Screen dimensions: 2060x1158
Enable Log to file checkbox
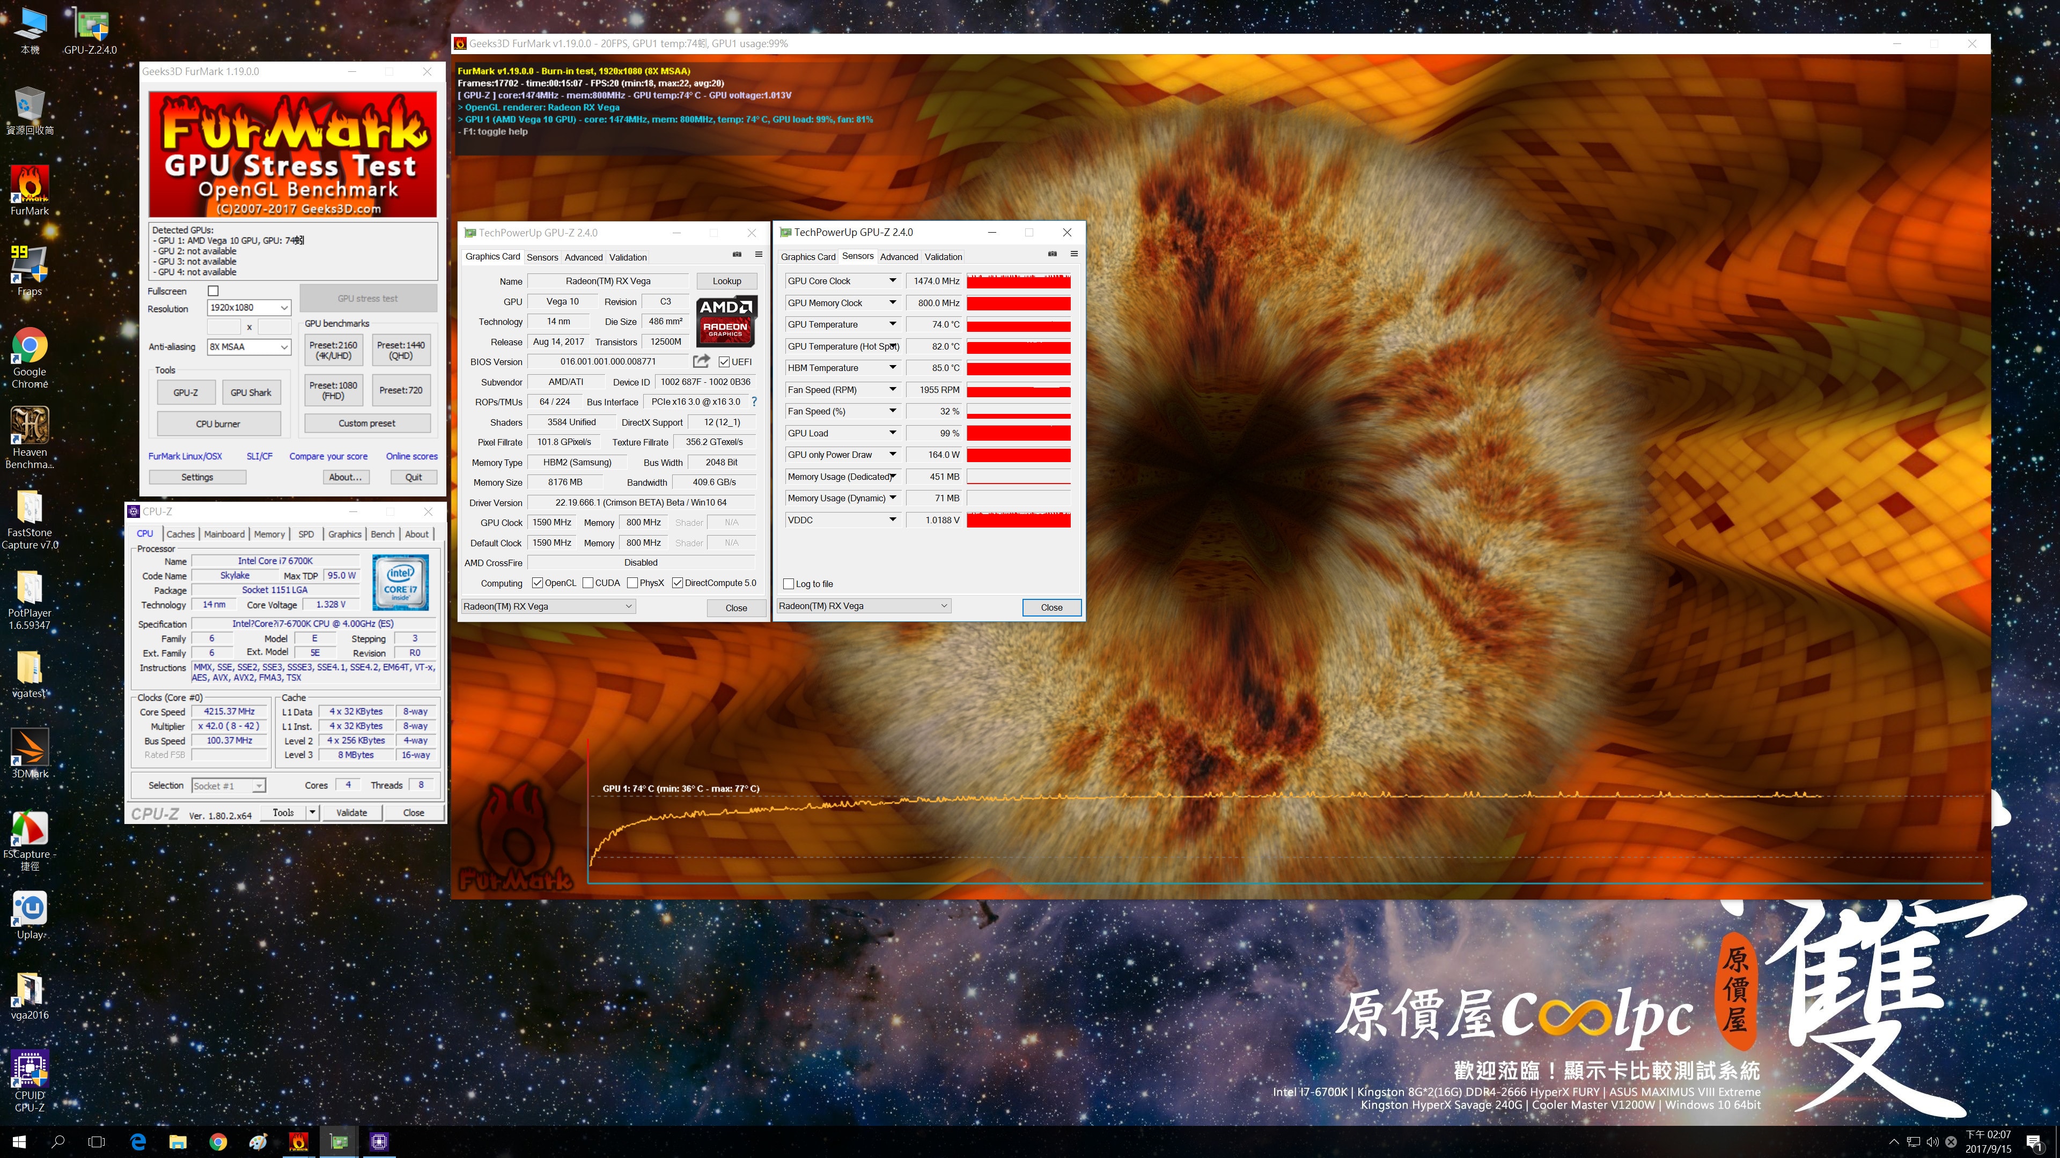(789, 583)
